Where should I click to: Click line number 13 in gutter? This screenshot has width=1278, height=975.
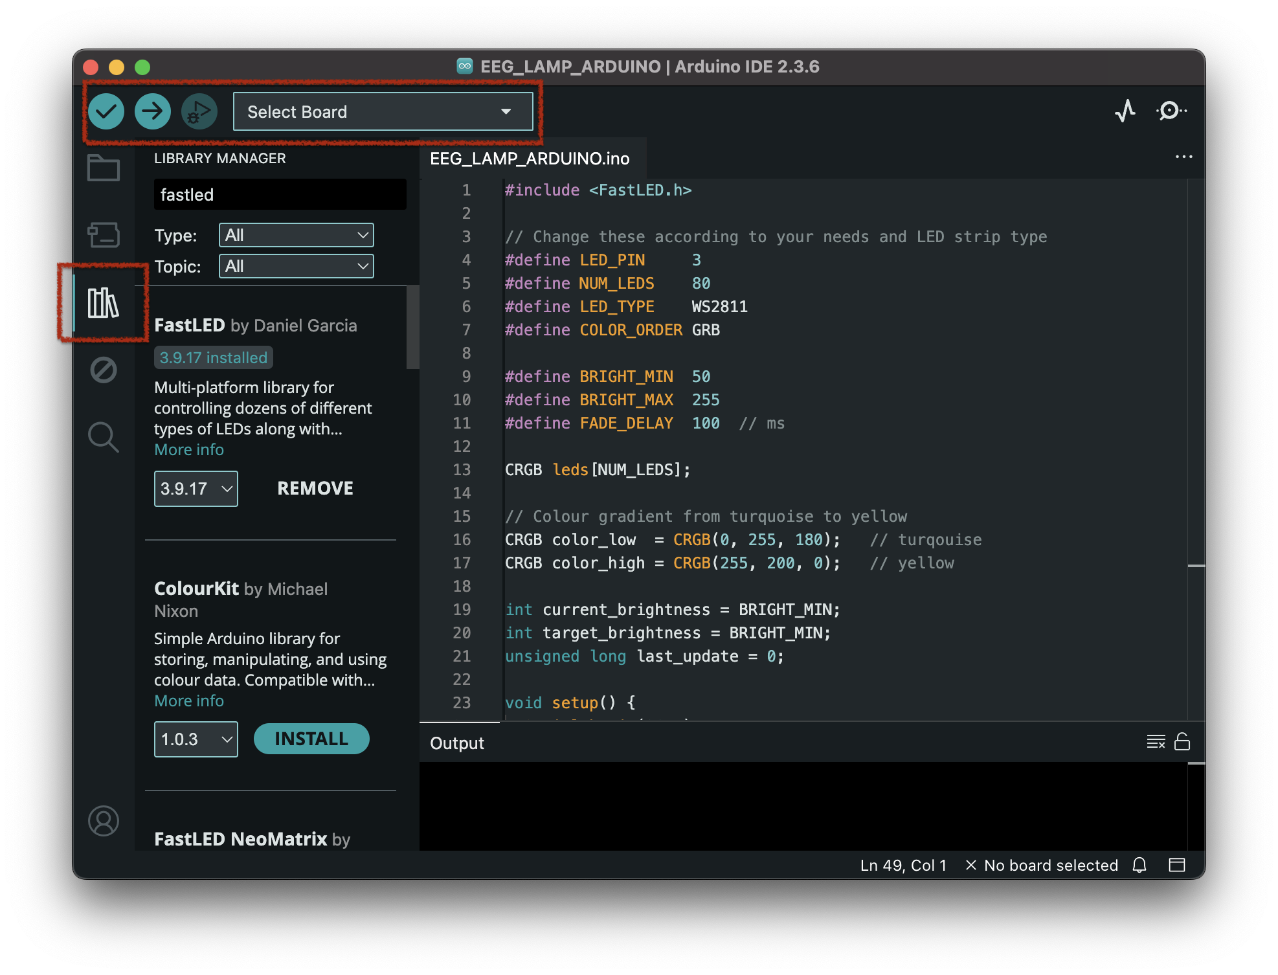tap(462, 470)
